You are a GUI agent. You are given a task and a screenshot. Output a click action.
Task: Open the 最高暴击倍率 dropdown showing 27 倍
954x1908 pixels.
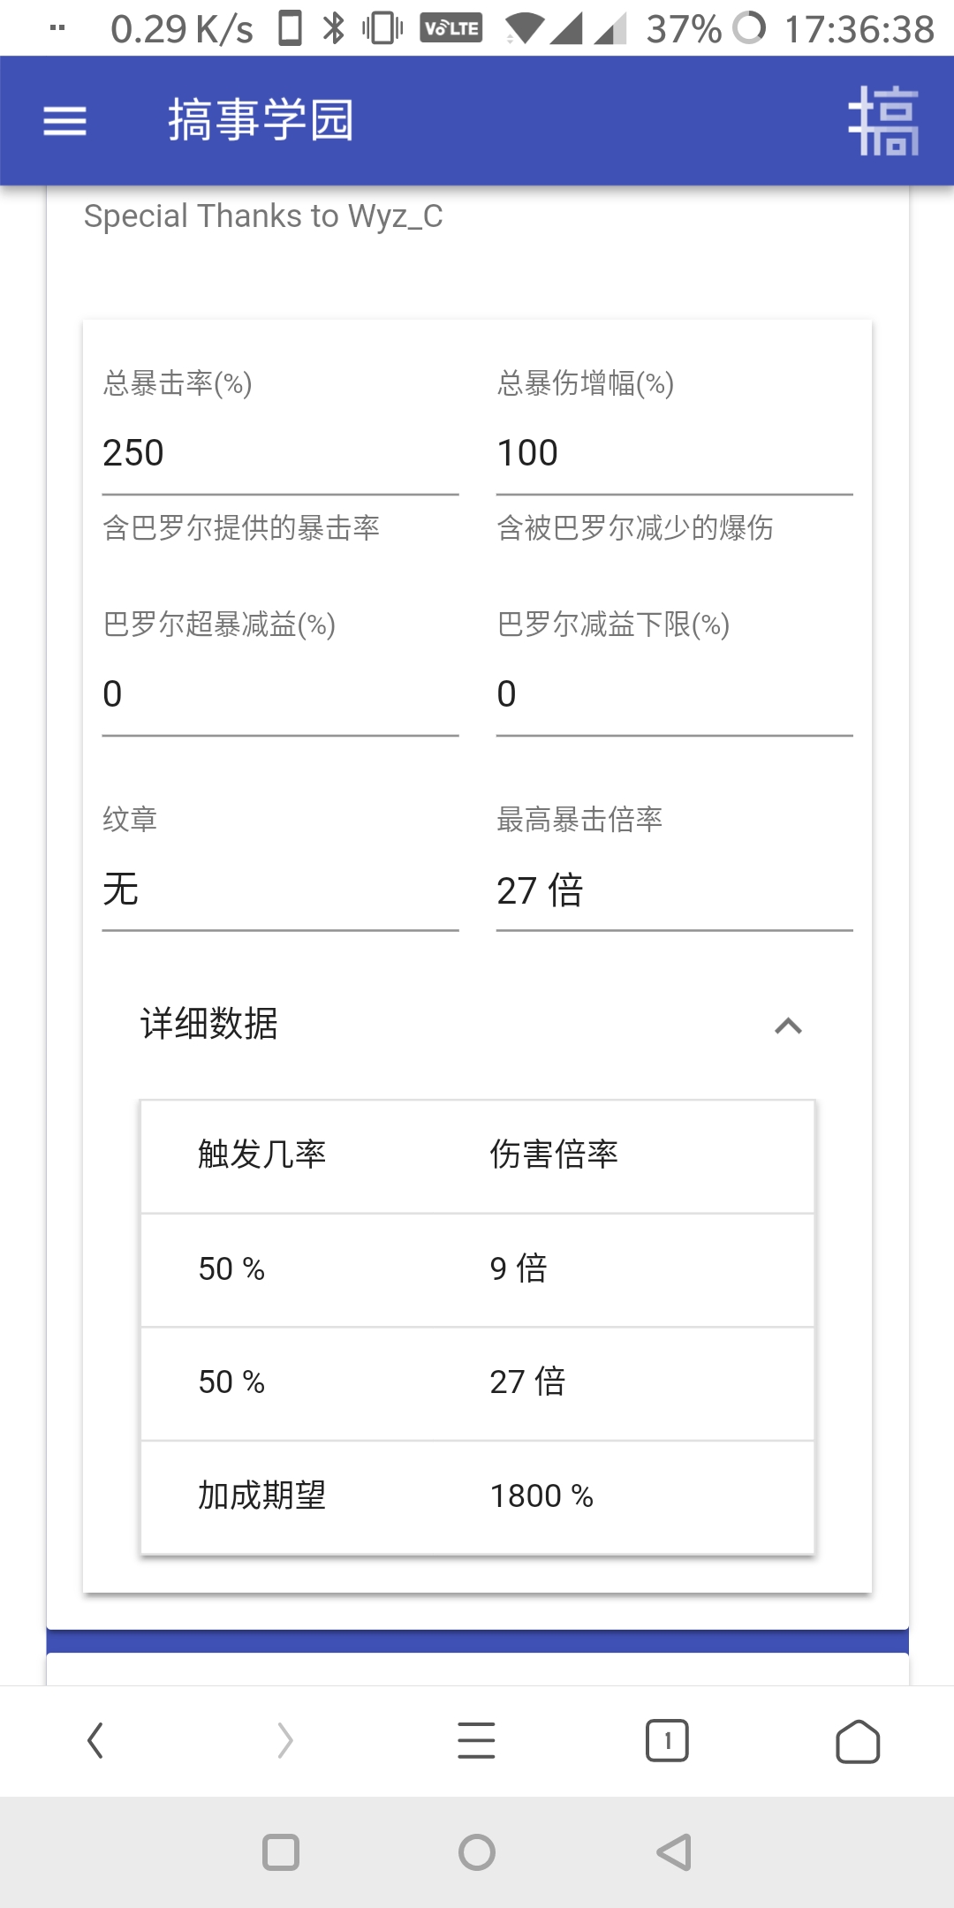(674, 890)
